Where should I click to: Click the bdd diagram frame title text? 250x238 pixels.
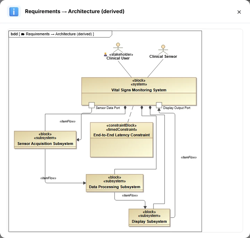[52, 34]
